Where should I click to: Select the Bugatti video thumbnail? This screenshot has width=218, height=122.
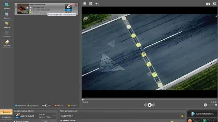tap(23, 9)
